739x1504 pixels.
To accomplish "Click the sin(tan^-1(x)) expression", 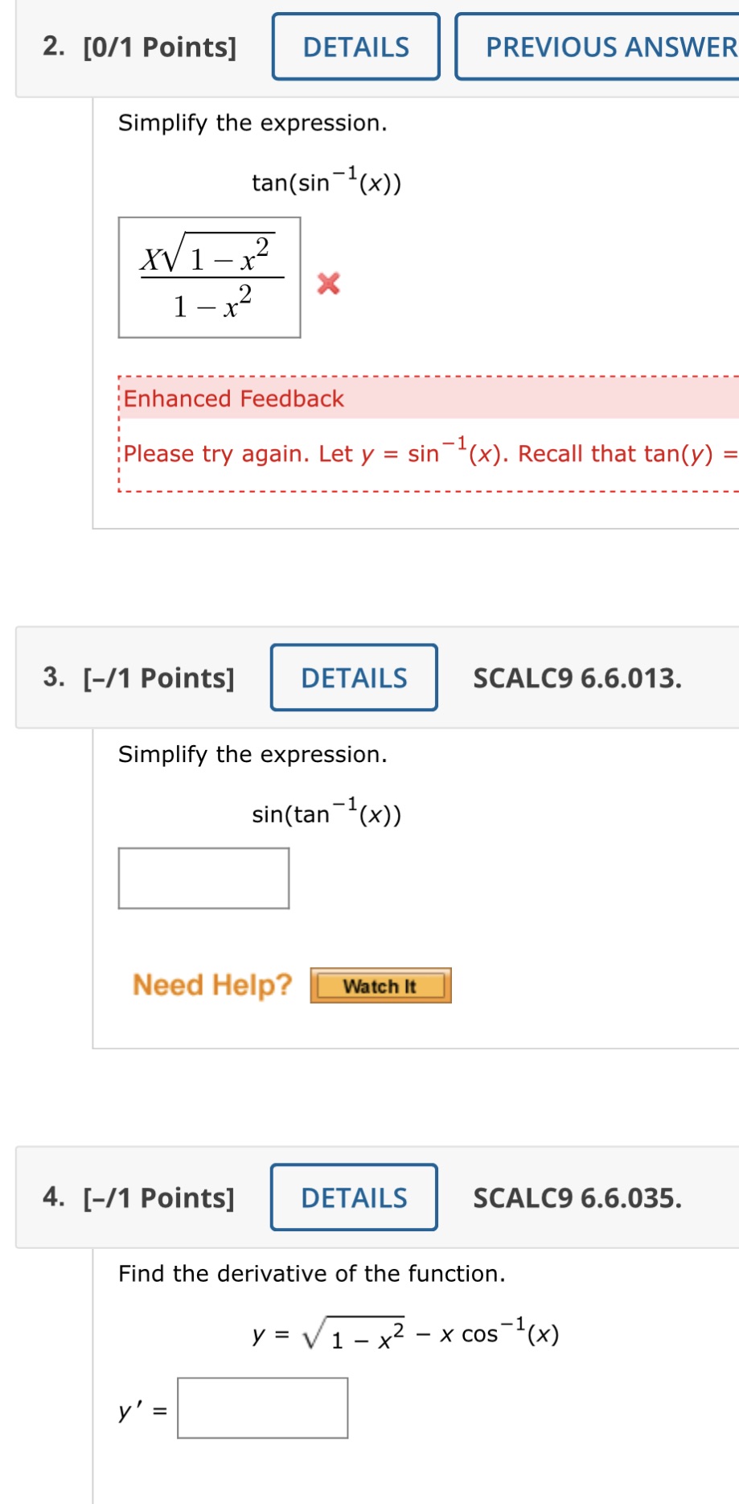I will [325, 811].
